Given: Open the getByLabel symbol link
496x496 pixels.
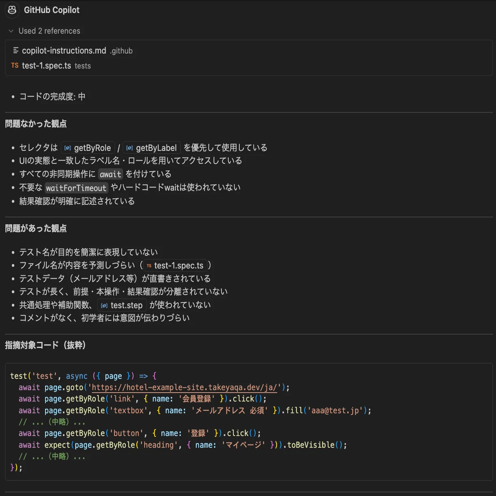Looking at the screenshot, I should pos(152,148).
